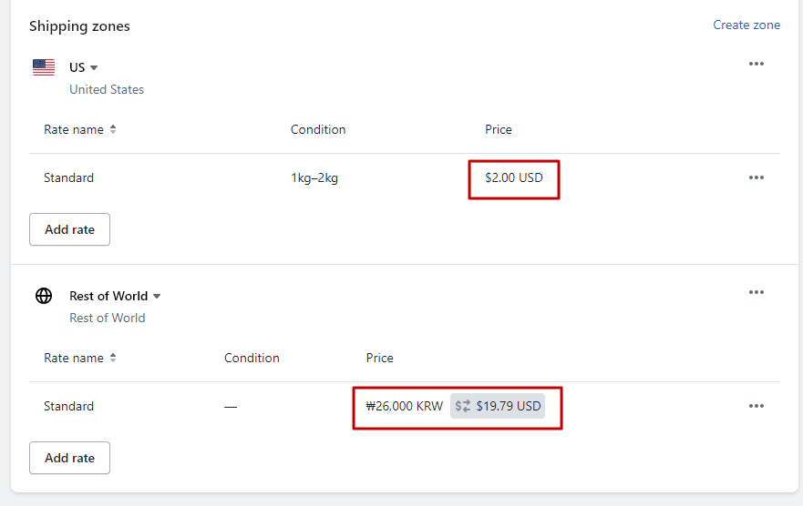Click the Shipping zones heading
The width and height of the screenshot is (803, 506).
click(x=79, y=25)
